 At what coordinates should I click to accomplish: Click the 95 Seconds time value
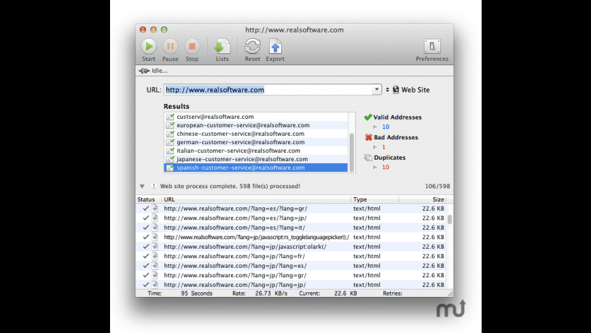[x=196, y=293]
